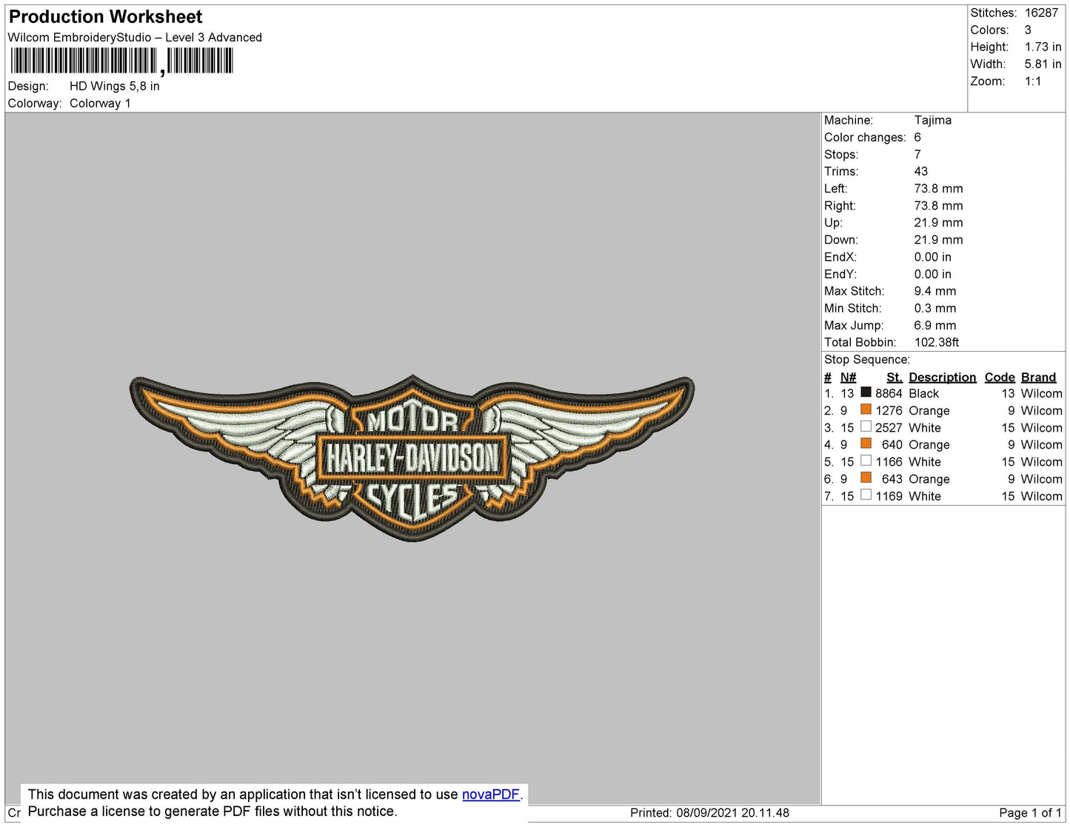Select the stitches count '16287'
Viewport: 1070px width, 827px height.
1041,13
